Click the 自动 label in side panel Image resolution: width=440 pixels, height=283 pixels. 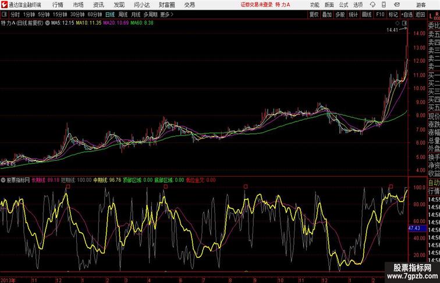point(434,182)
